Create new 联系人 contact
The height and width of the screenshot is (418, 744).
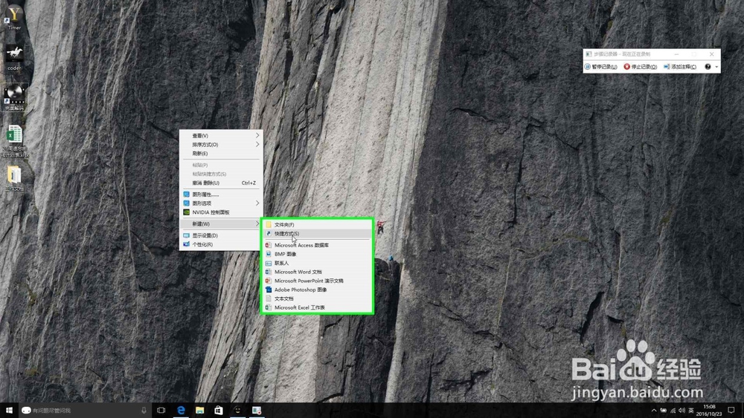[317, 263]
